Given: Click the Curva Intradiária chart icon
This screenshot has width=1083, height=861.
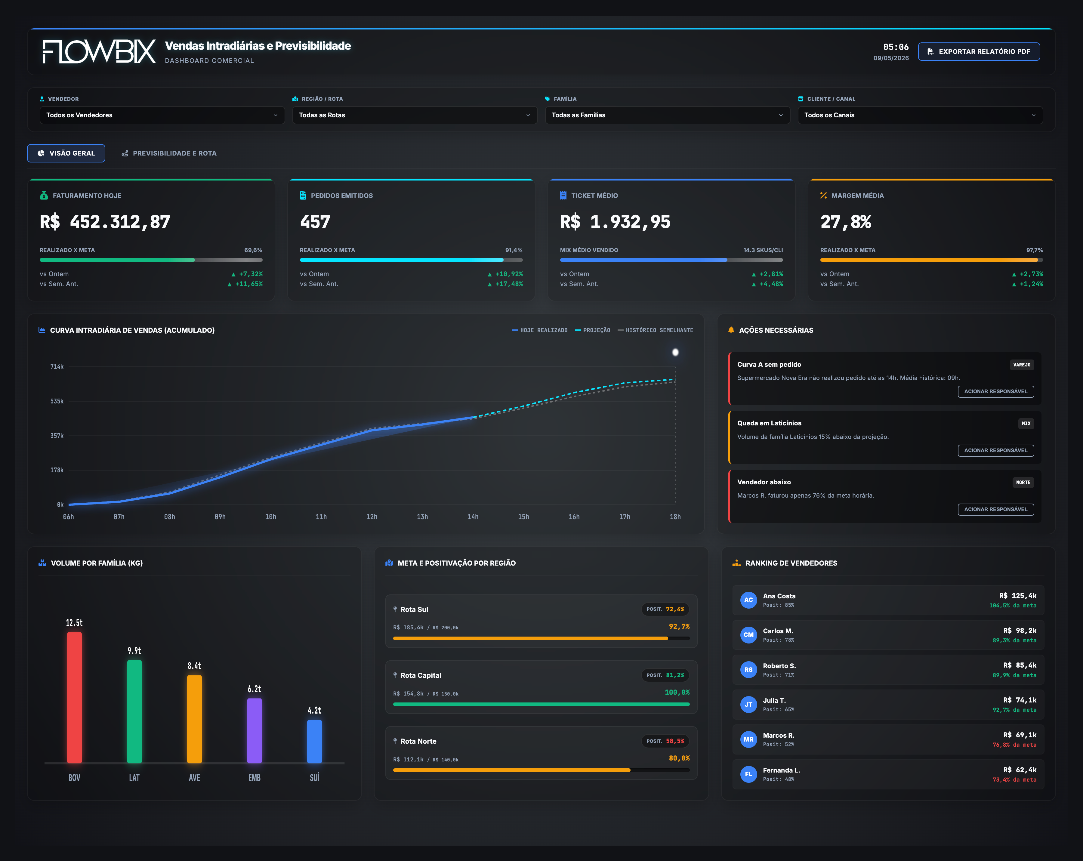Looking at the screenshot, I should 42,330.
